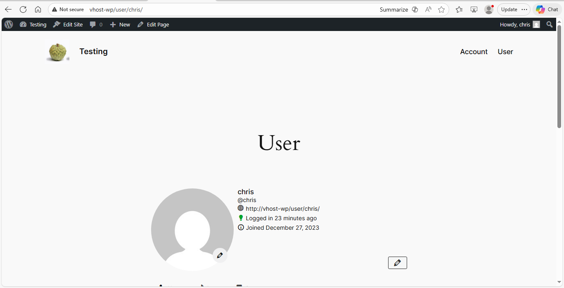Screen dimensions: 564x288
Task: Open the admin bar search magnifier
Action: click(550, 24)
